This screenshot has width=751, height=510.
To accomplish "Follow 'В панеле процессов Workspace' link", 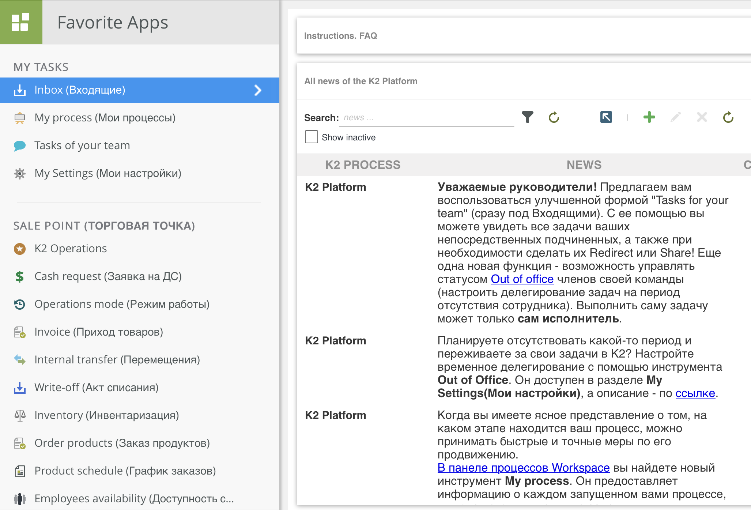I will pyautogui.click(x=524, y=468).
